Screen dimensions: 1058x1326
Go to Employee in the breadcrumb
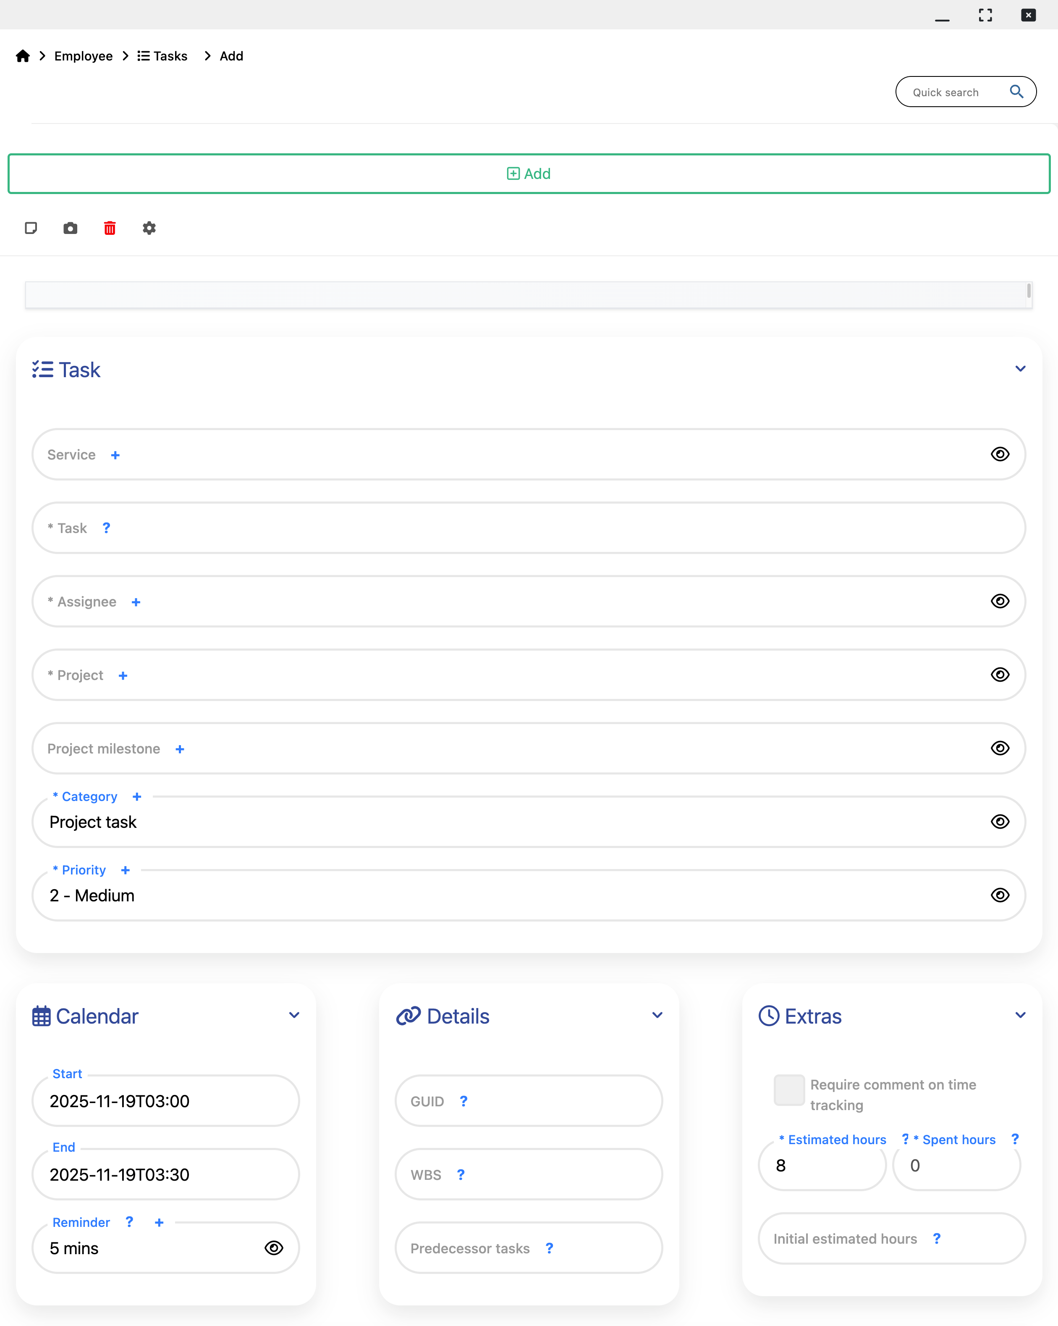point(83,56)
